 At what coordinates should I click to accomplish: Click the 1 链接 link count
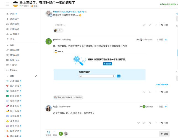coord(55,134)
